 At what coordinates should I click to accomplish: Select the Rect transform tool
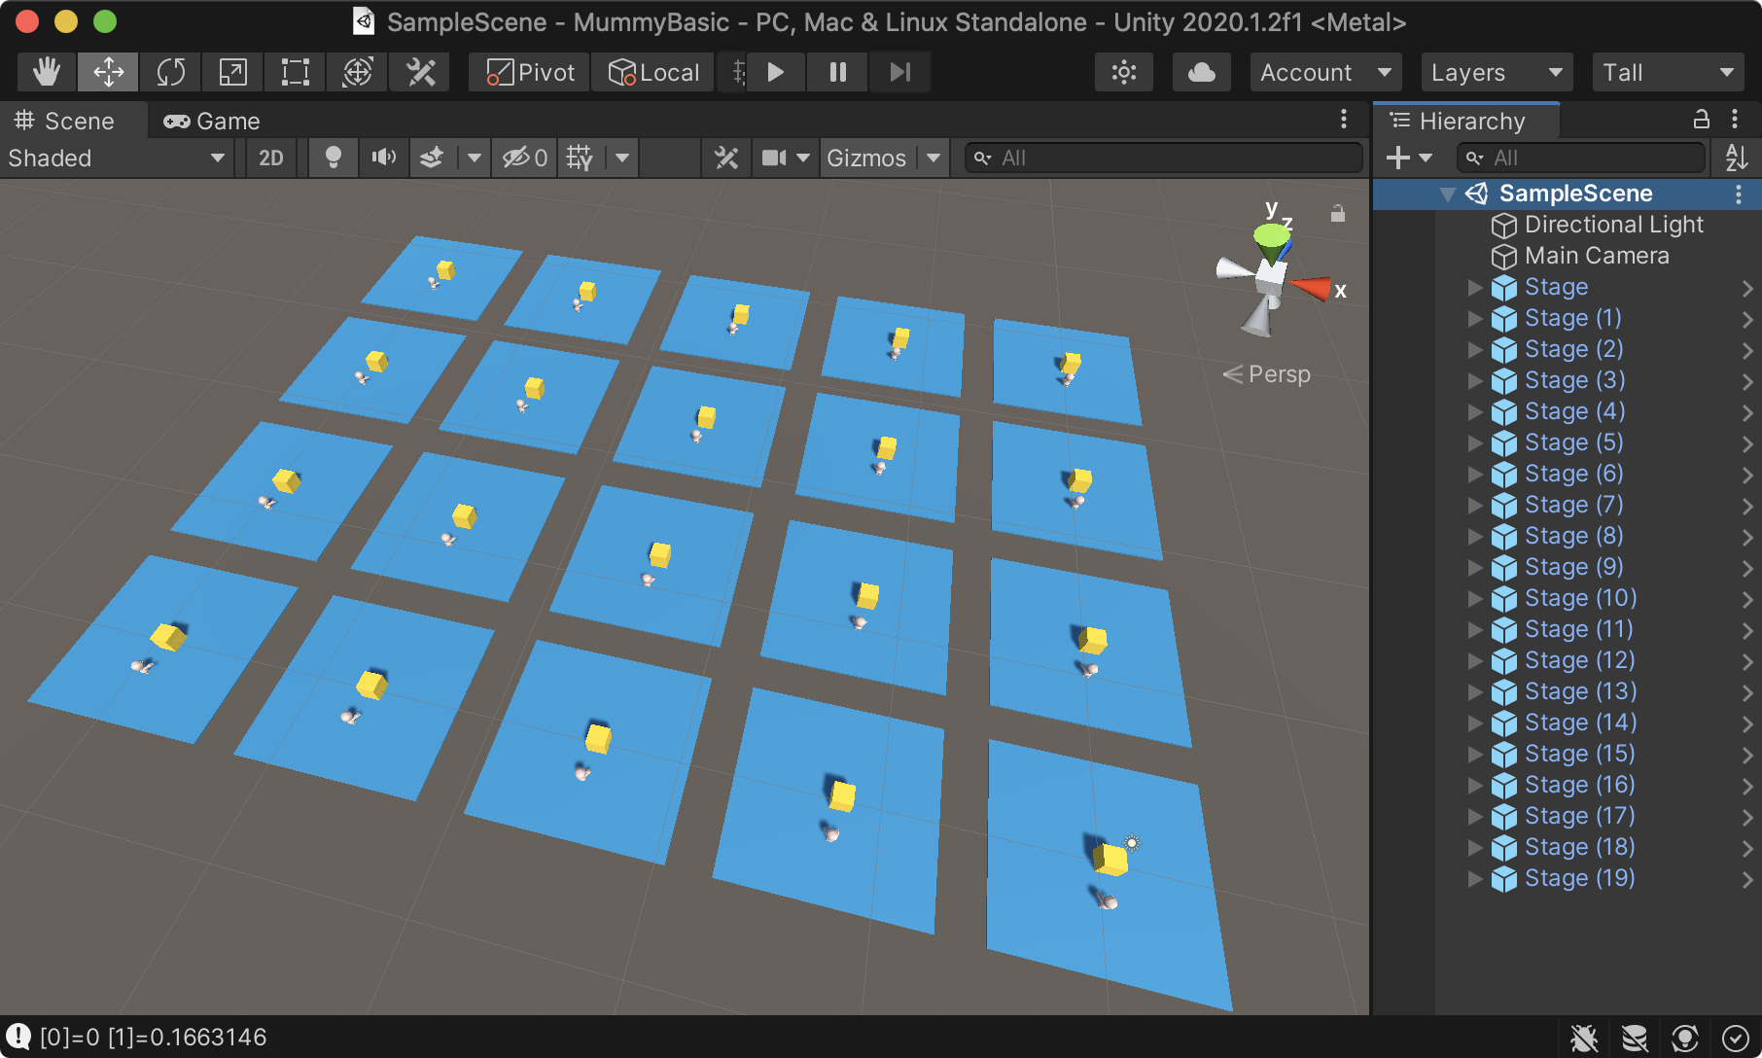(296, 72)
